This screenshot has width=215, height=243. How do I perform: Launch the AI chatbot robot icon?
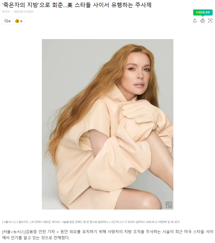click(202, 21)
